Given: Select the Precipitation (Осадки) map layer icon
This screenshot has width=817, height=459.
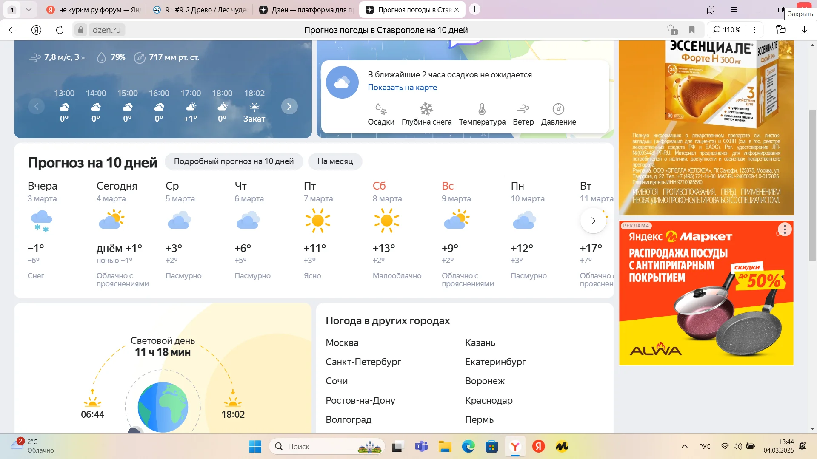Looking at the screenshot, I should click(x=381, y=110).
